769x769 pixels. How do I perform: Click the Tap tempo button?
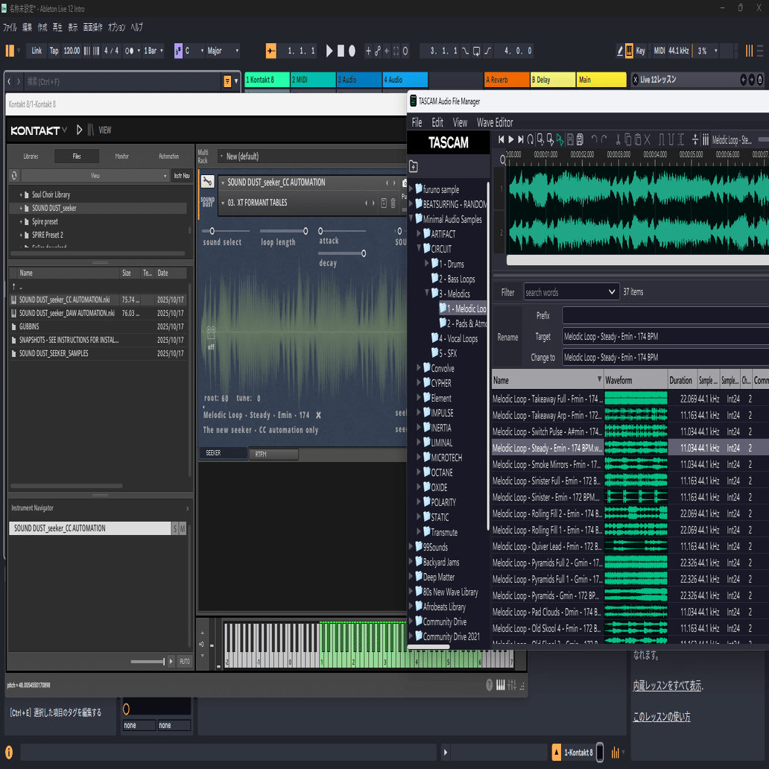point(54,51)
